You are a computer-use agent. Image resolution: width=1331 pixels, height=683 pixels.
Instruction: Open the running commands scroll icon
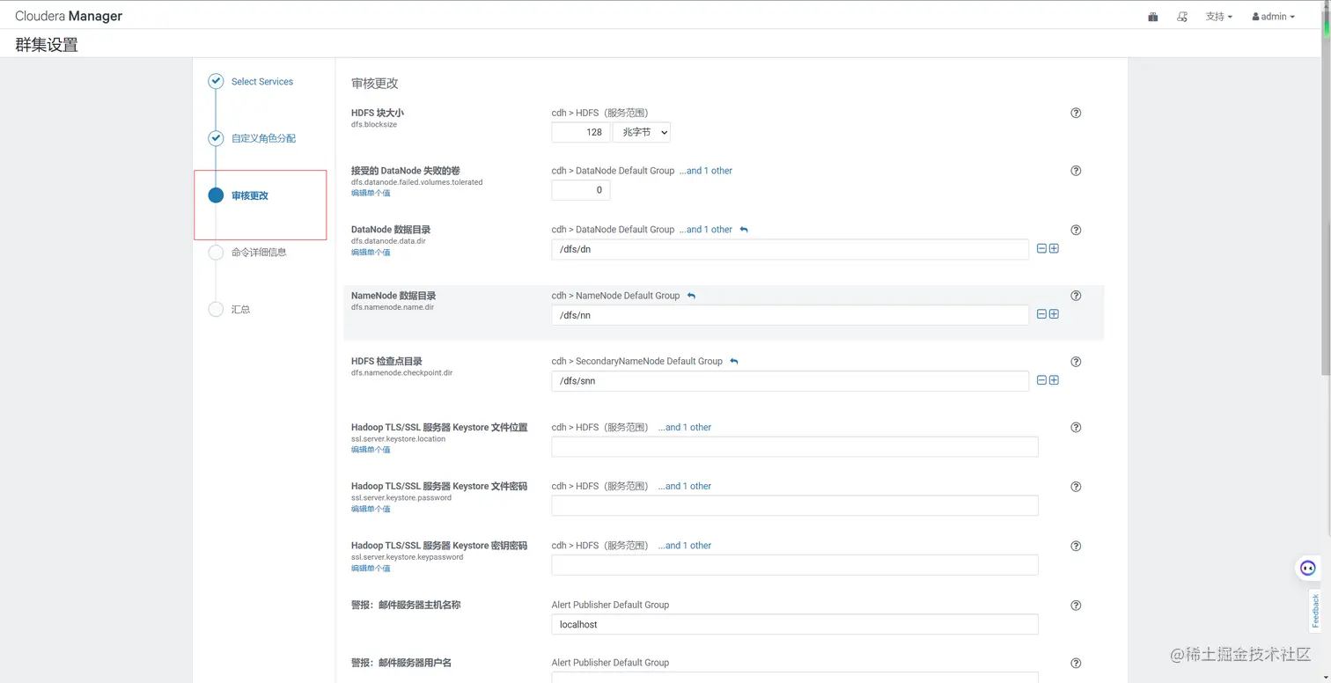(x=1182, y=17)
